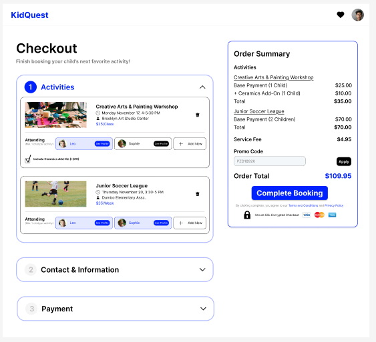
Task: Click the Complete Booking button
Action: click(289, 193)
